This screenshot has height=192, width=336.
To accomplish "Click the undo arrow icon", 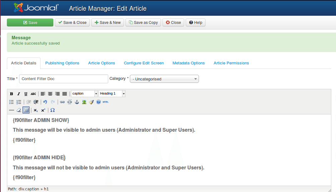I will 45,102.
